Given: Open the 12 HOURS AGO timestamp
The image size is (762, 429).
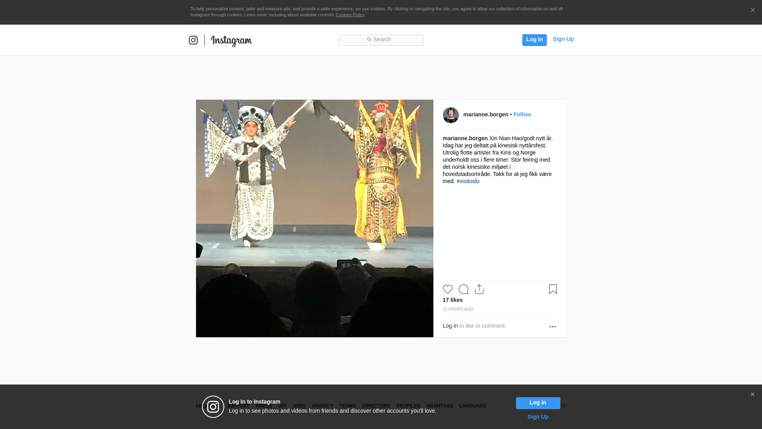Looking at the screenshot, I should click(458, 309).
